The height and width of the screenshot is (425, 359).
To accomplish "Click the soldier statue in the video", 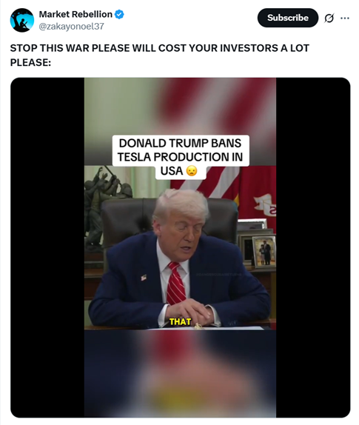I will pyautogui.click(x=106, y=207).
